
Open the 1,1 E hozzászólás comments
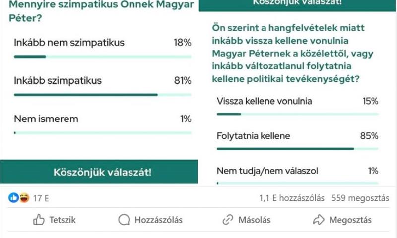[x=292, y=198]
